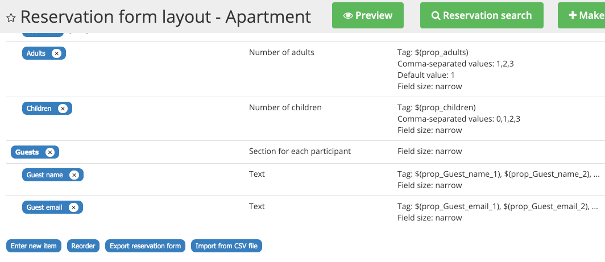Open the Adults field label
Screen dimensions: 605x262
point(36,53)
